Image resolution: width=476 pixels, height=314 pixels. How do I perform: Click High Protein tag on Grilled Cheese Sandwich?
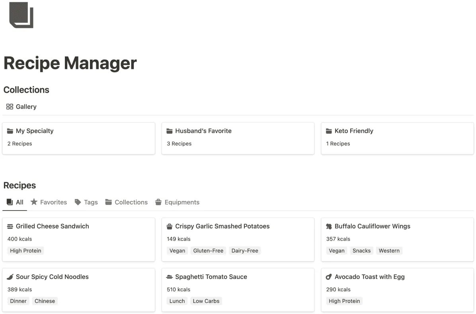pyautogui.click(x=25, y=251)
